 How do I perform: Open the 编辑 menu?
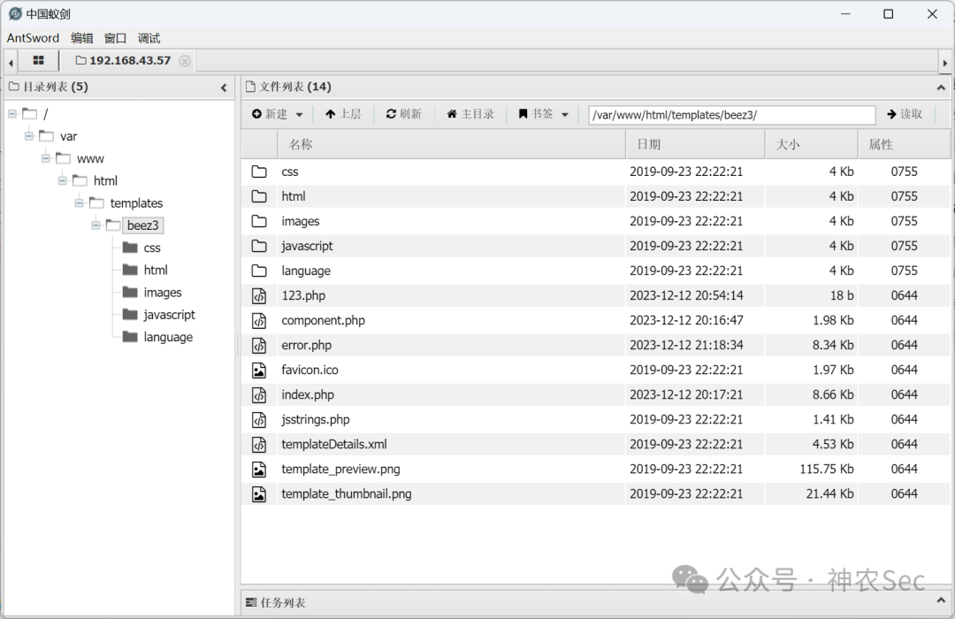pos(81,38)
